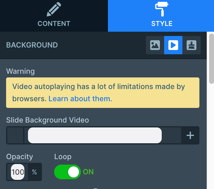Viewport: 214px width, 189px height.
Task: Click the Loop label text
Action: pos(63,157)
